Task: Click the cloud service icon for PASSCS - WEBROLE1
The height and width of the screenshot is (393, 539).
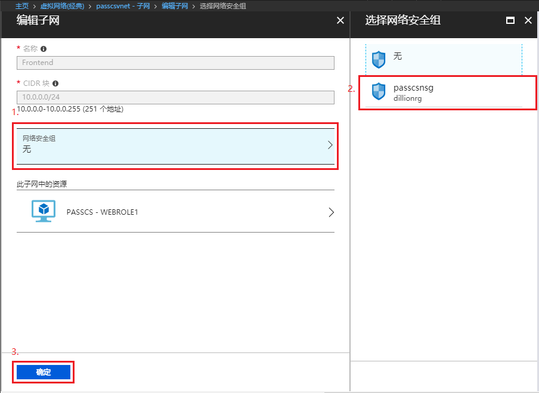Action: point(42,212)
